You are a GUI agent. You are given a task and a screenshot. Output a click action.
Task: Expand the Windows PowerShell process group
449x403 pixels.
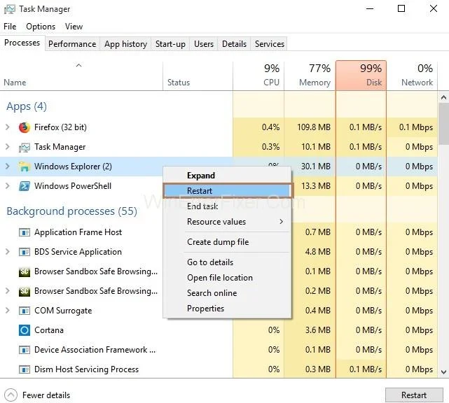8,186
